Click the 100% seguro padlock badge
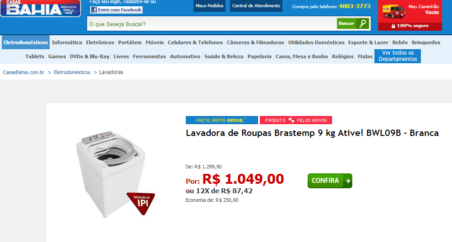The height and width of the screenshot is (242, 452). 410,26
